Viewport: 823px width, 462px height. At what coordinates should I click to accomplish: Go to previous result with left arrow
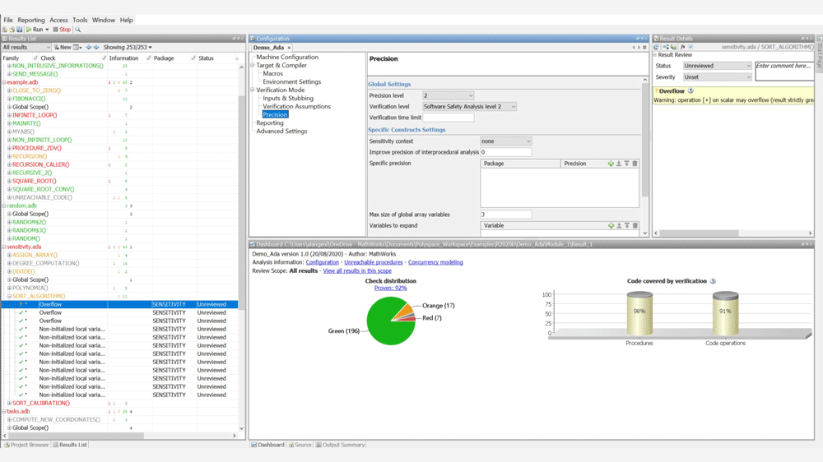click(x=89, y=48)
